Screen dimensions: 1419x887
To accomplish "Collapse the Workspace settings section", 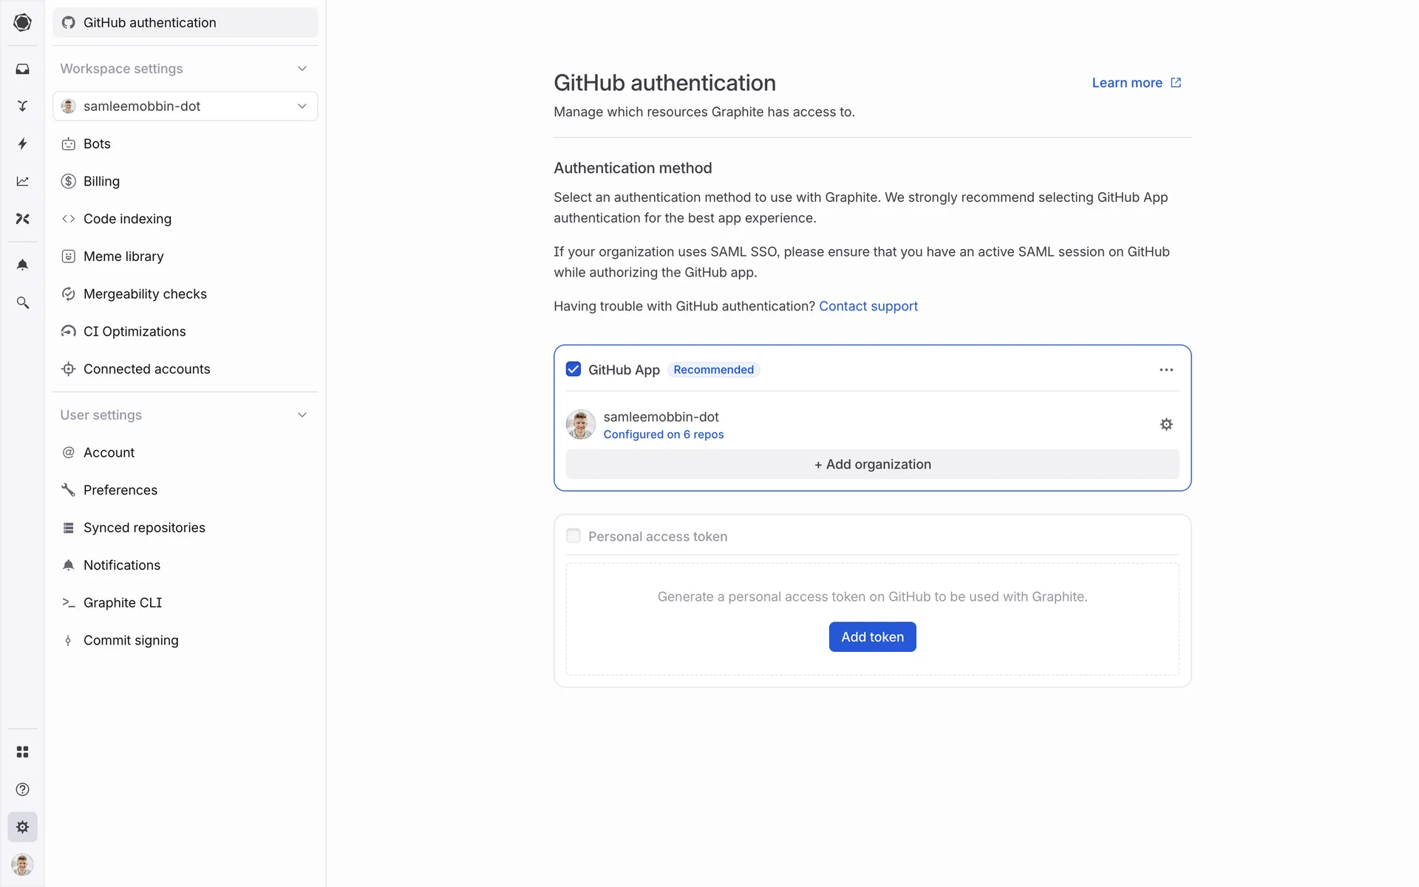I will pyautogui.click(x=302, y=69).
